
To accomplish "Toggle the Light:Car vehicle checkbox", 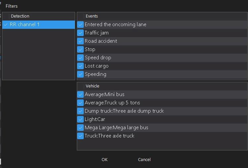I will pos(80,119).
